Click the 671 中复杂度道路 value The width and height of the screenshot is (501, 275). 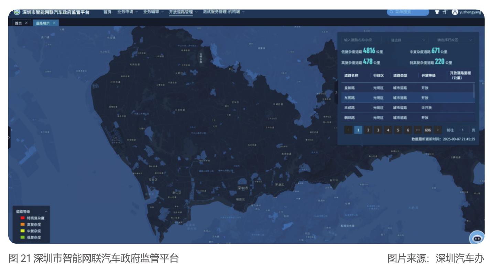[436, 51]
